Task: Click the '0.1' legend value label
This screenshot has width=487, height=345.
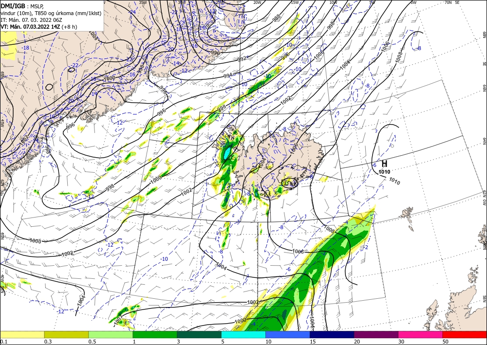Action: (3, 342)
